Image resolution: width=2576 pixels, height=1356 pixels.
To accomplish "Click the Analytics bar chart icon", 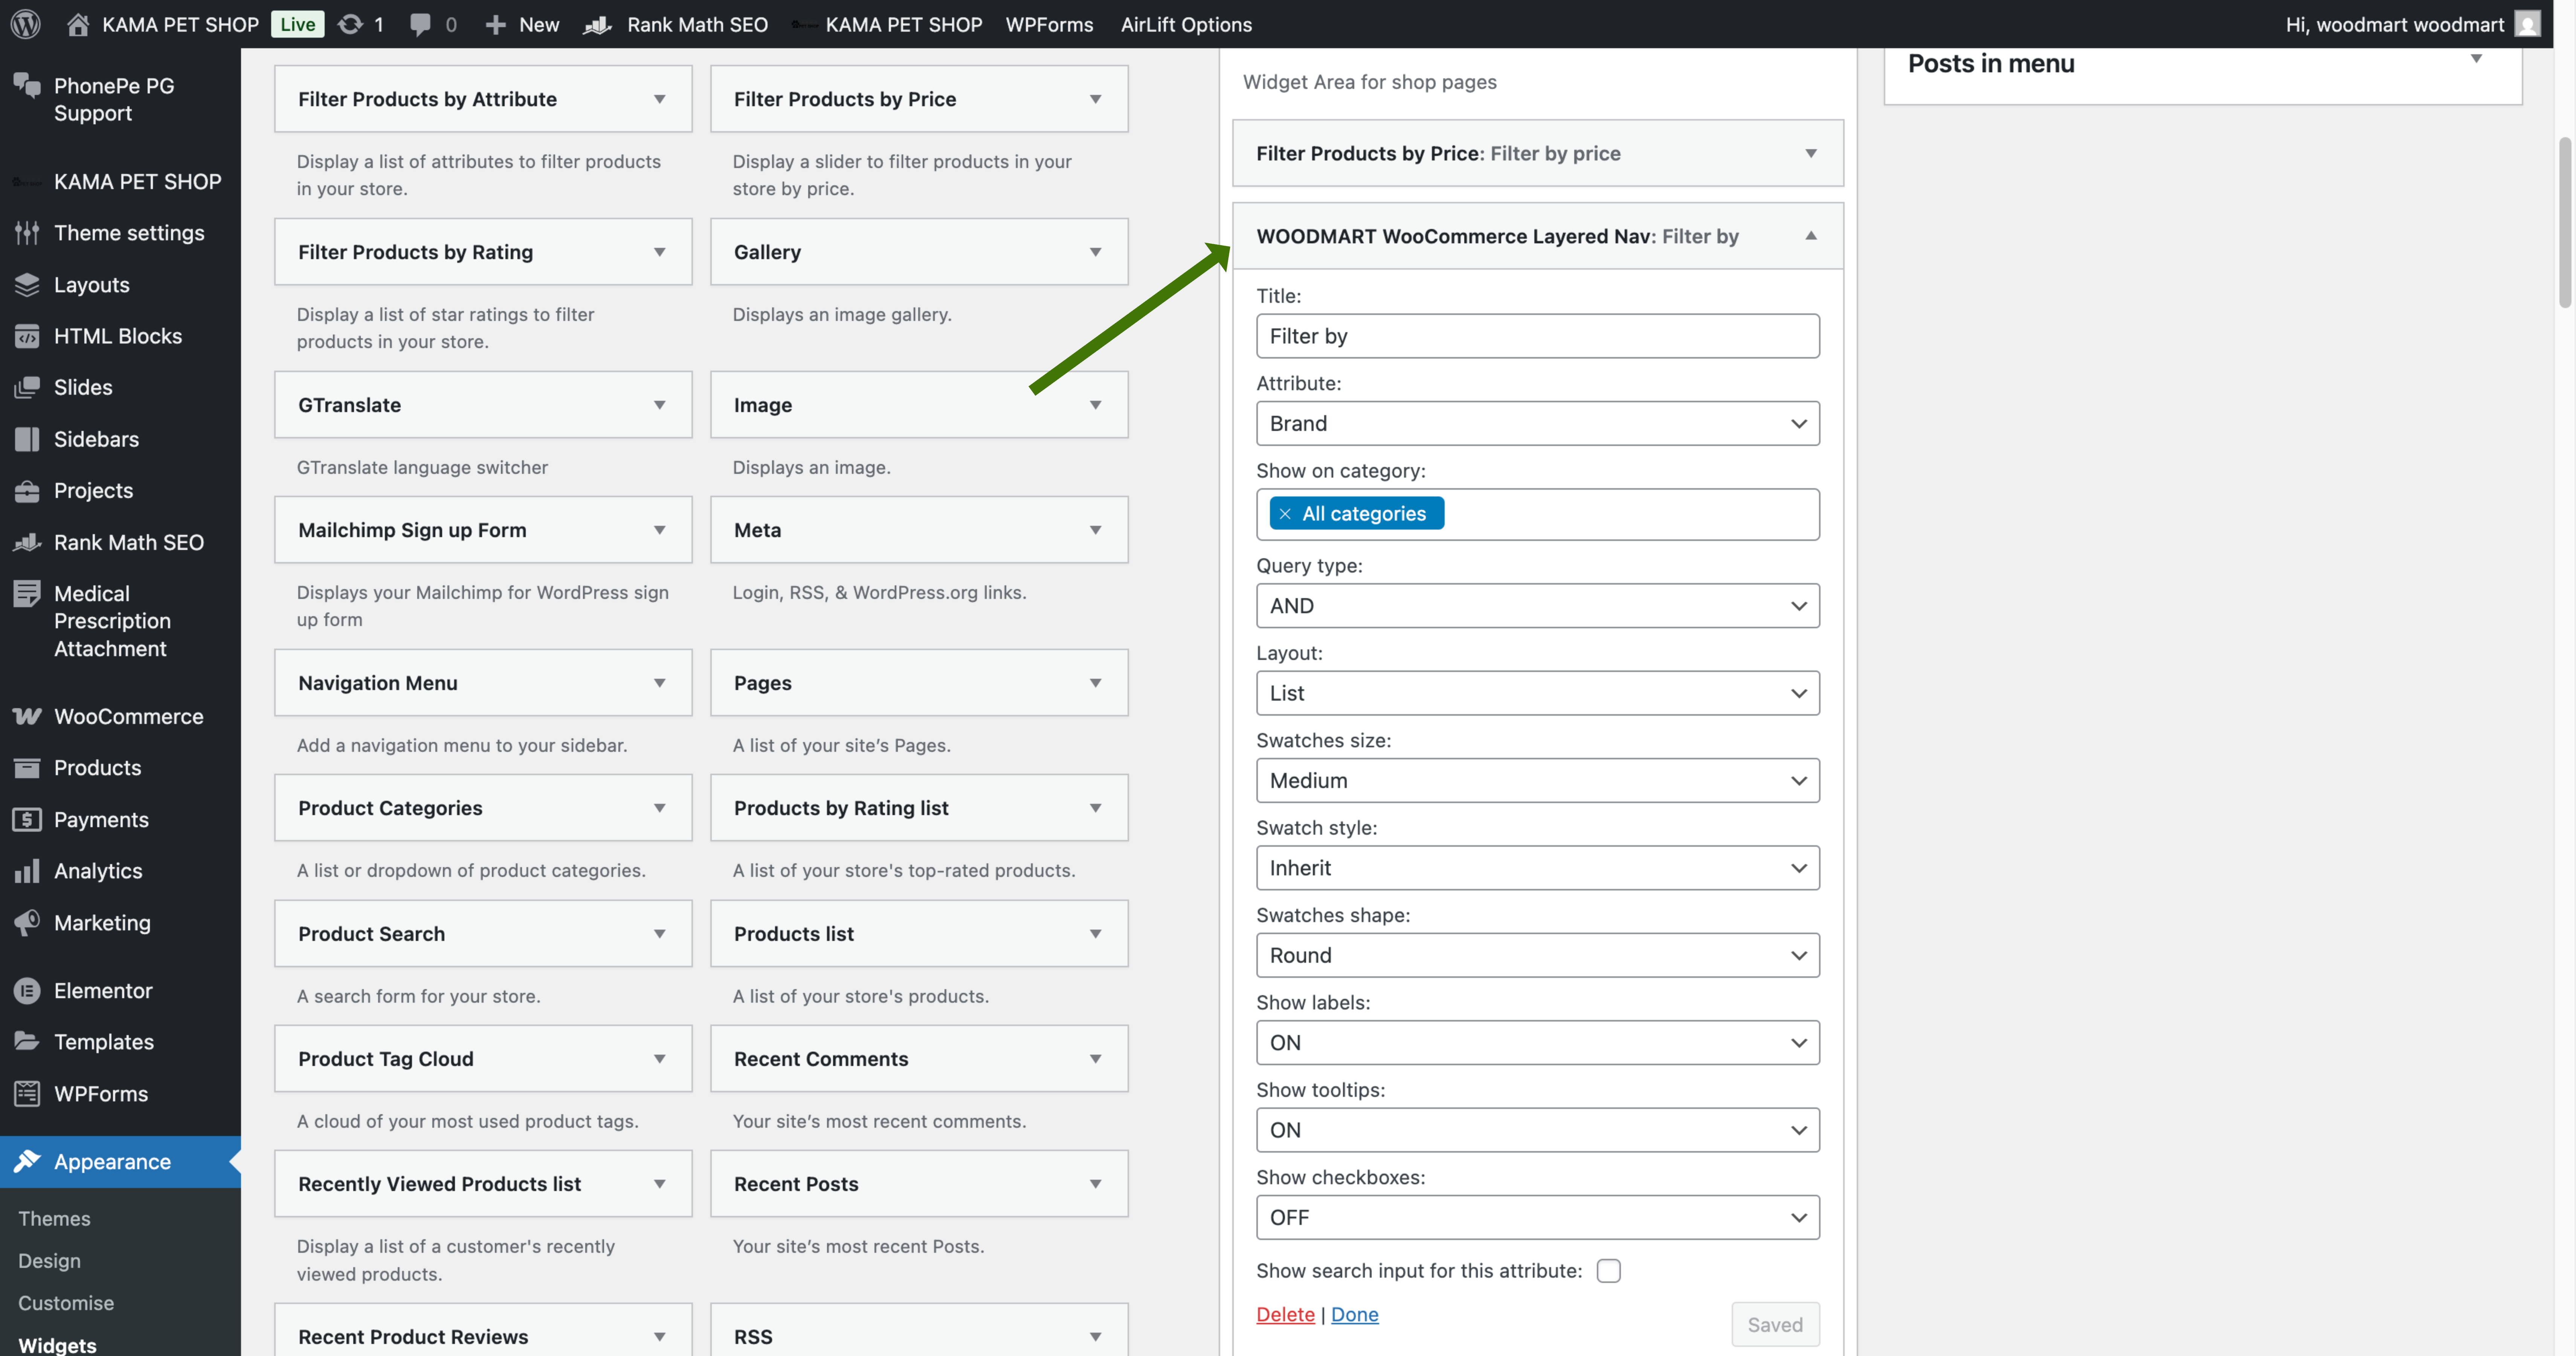I will click(x=27, y=871).
